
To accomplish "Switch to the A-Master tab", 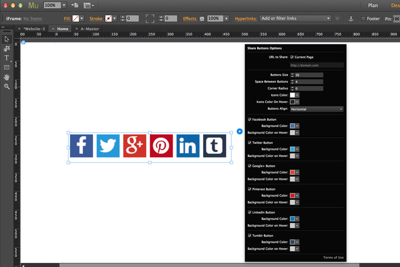I will (x=90, y=29).
